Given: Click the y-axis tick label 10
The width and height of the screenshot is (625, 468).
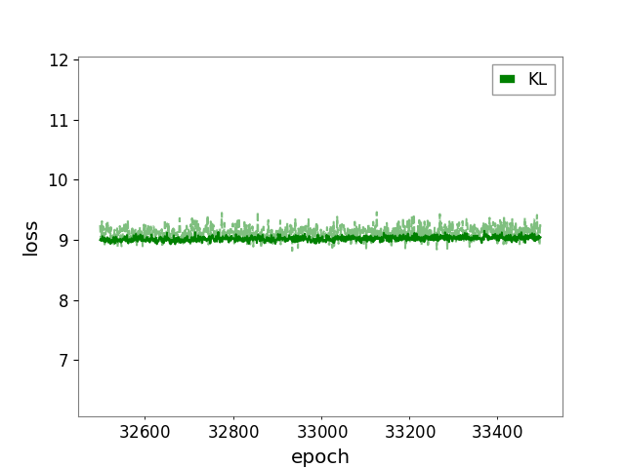Looking at the screenshot, I should [x=59, y=180].
